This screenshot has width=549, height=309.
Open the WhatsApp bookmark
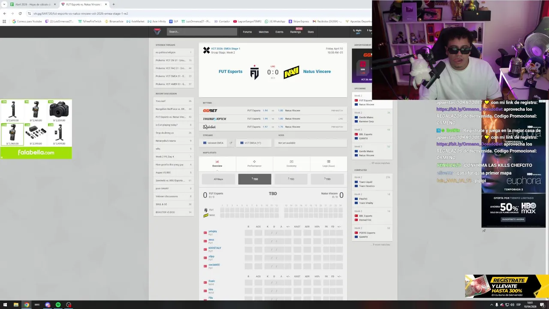point(275,21)
